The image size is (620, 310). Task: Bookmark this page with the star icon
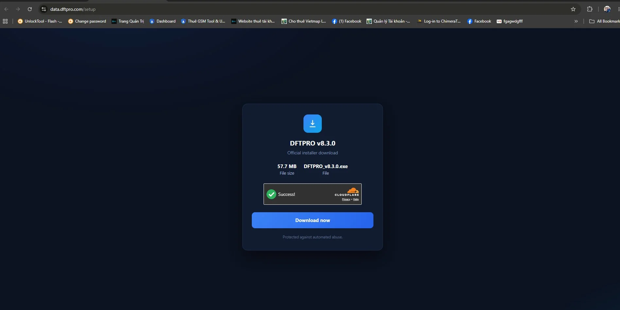click(573, 9)
